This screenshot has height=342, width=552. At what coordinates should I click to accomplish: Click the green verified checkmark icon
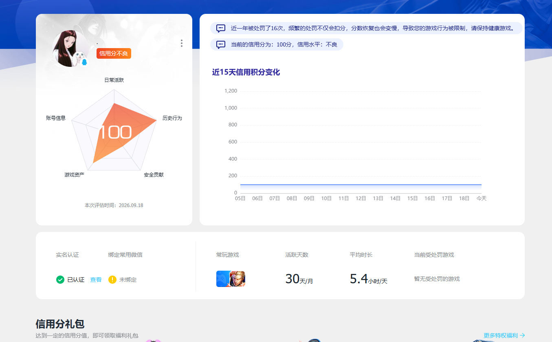pyautogui.click(x=60, y=280)
